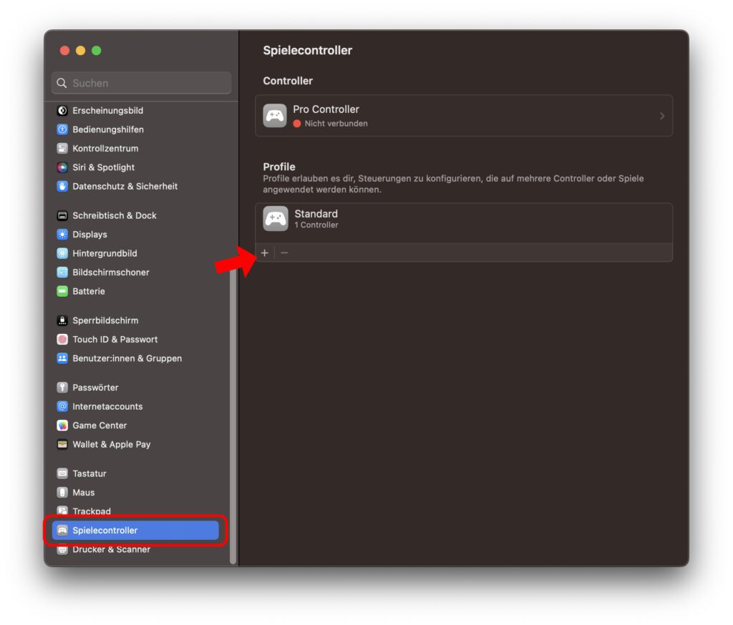Click the Spielecontroller page title
This screenshot has width=733, height=625.
(x=308, y=51)
